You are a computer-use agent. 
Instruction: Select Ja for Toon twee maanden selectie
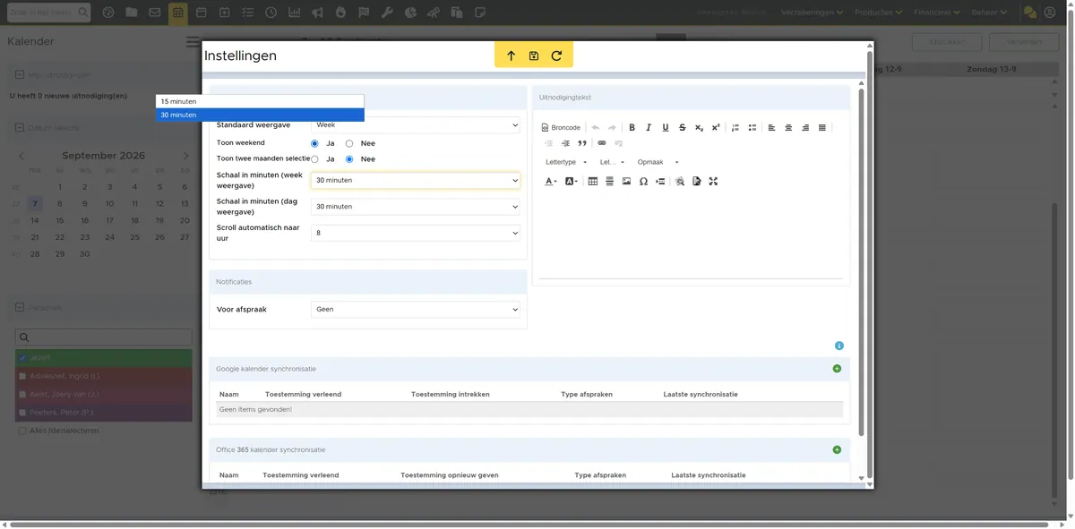pos(315,159)
